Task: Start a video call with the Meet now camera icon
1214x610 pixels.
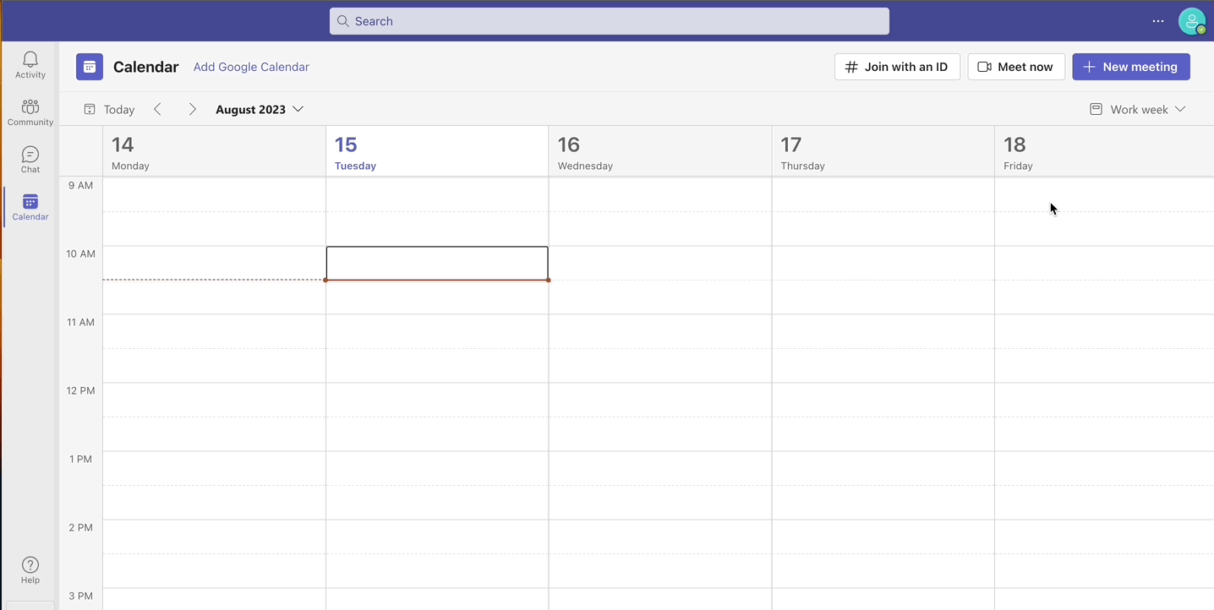Action: click(x=983, y=66)
